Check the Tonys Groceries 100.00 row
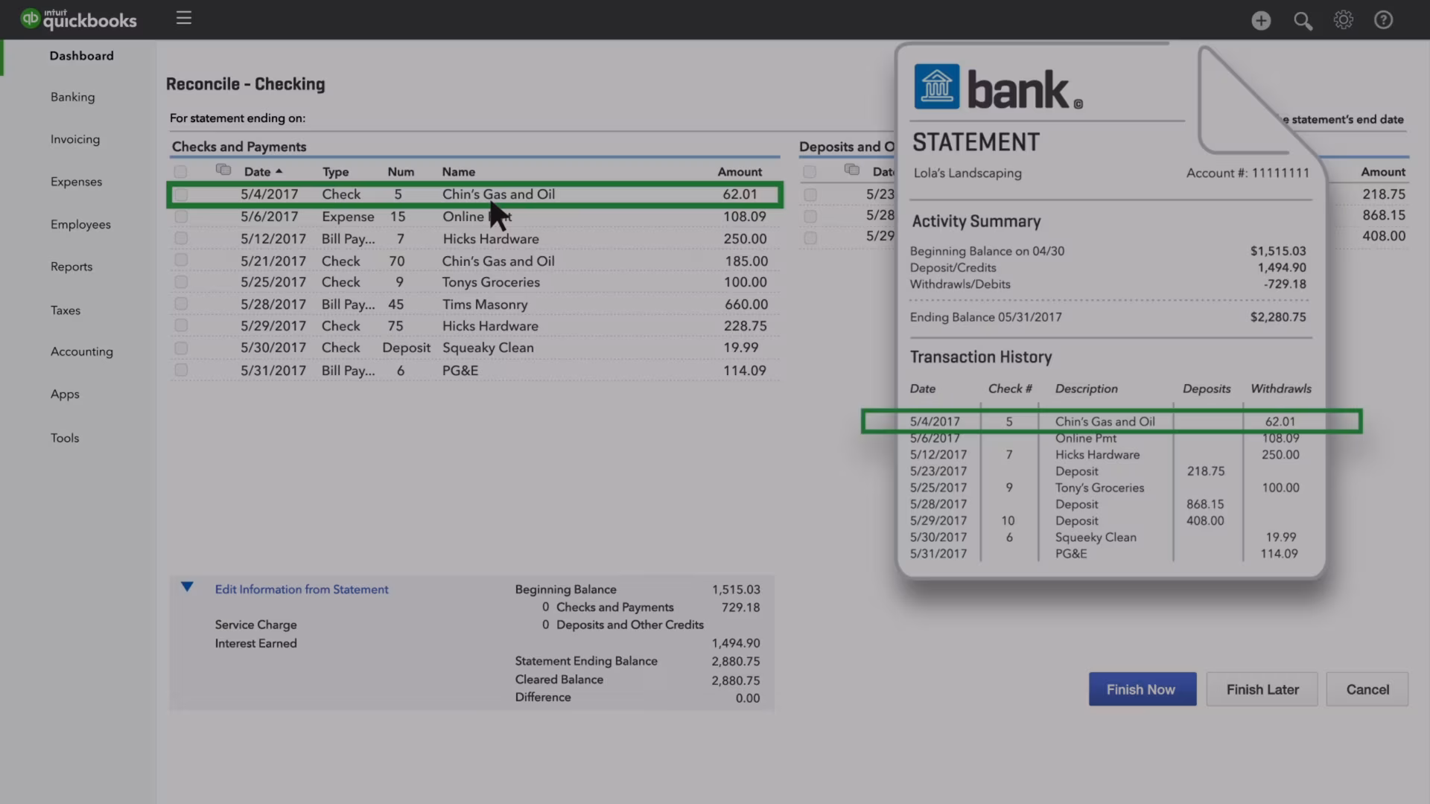 tap(181, 282)
